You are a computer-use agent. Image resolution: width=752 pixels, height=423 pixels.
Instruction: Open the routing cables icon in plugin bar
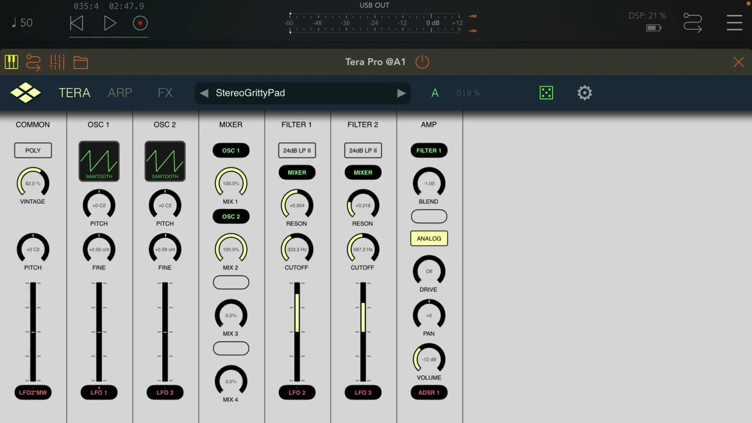point(33,62)
